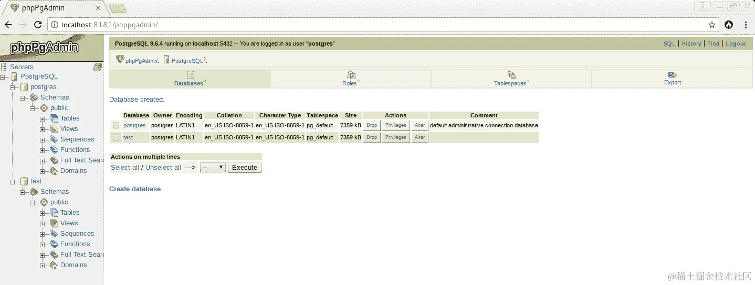Collapse Schemas node under postgres
755x285 pixels.
coord(23,97)
